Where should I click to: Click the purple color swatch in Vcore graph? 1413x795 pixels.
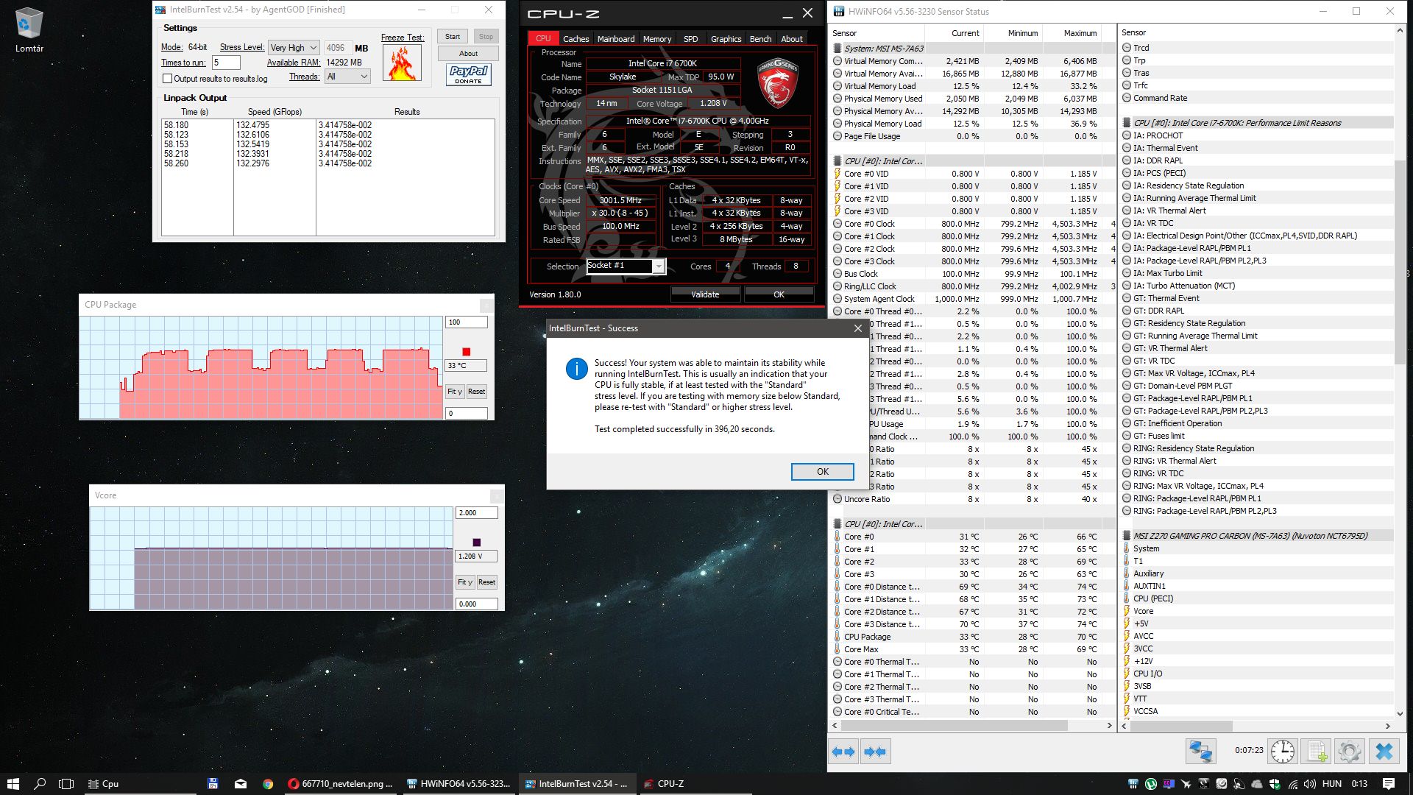pos(476,543)
